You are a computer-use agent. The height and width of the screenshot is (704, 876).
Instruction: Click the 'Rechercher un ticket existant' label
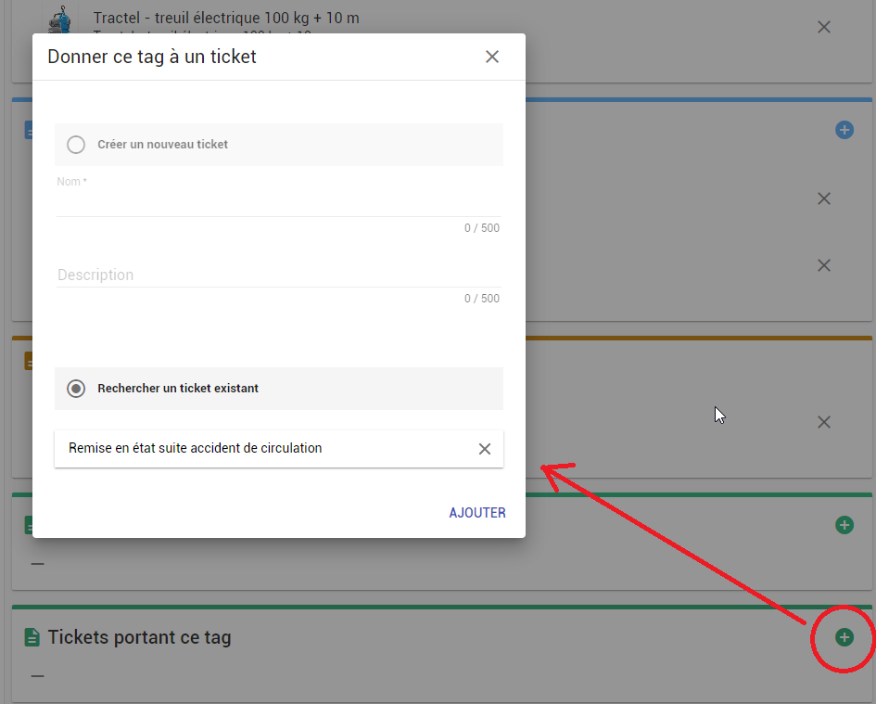pos(178,388)
